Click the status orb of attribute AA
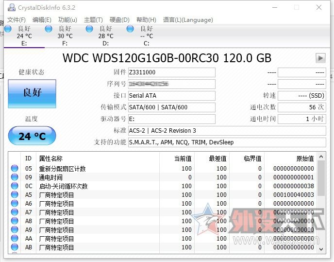This screenshot has height=262, width=334. point(15,238)
